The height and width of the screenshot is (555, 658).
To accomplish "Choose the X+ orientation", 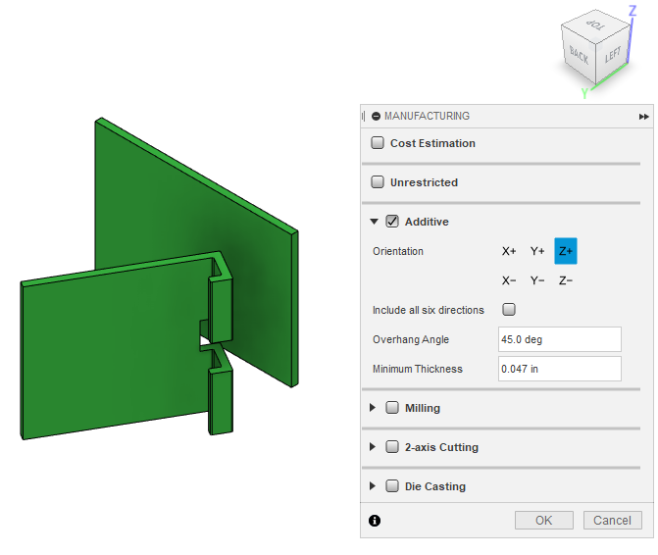I will [x=509, y=251].
